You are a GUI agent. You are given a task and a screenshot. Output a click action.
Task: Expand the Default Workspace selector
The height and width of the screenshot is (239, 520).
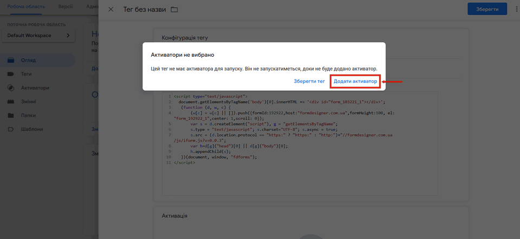click(38, 36)
